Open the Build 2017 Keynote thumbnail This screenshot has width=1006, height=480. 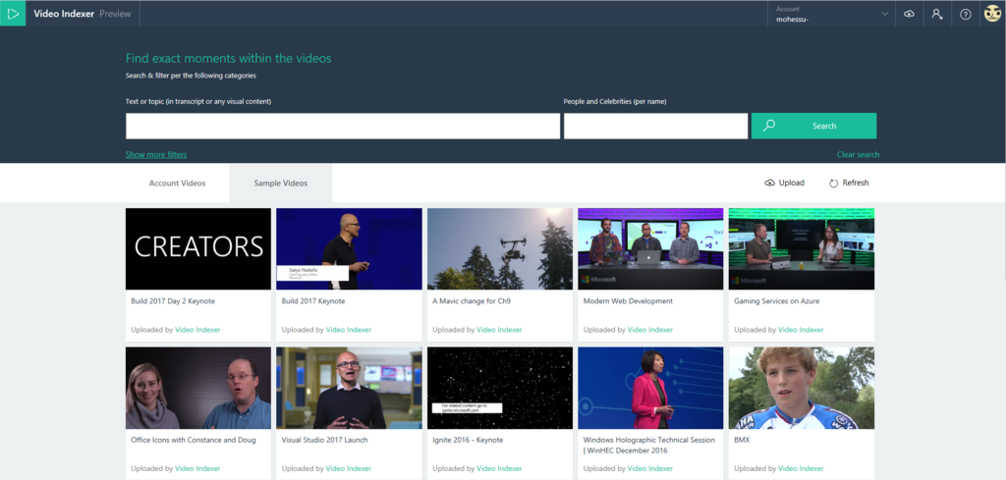tap(349, 248)
